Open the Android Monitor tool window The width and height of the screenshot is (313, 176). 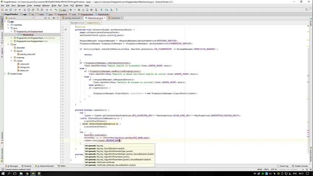(45, 166)
